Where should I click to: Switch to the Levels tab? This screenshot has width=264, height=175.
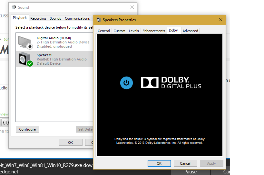coord(134,31)
